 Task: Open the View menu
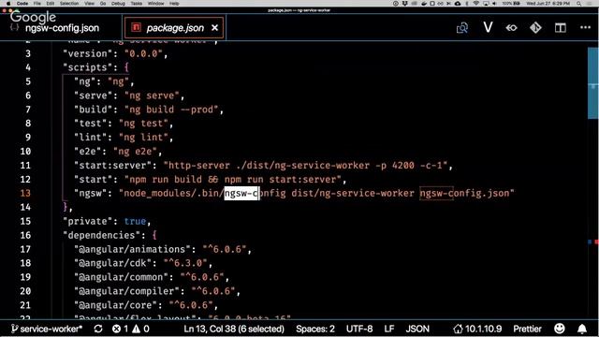point(89,4)
